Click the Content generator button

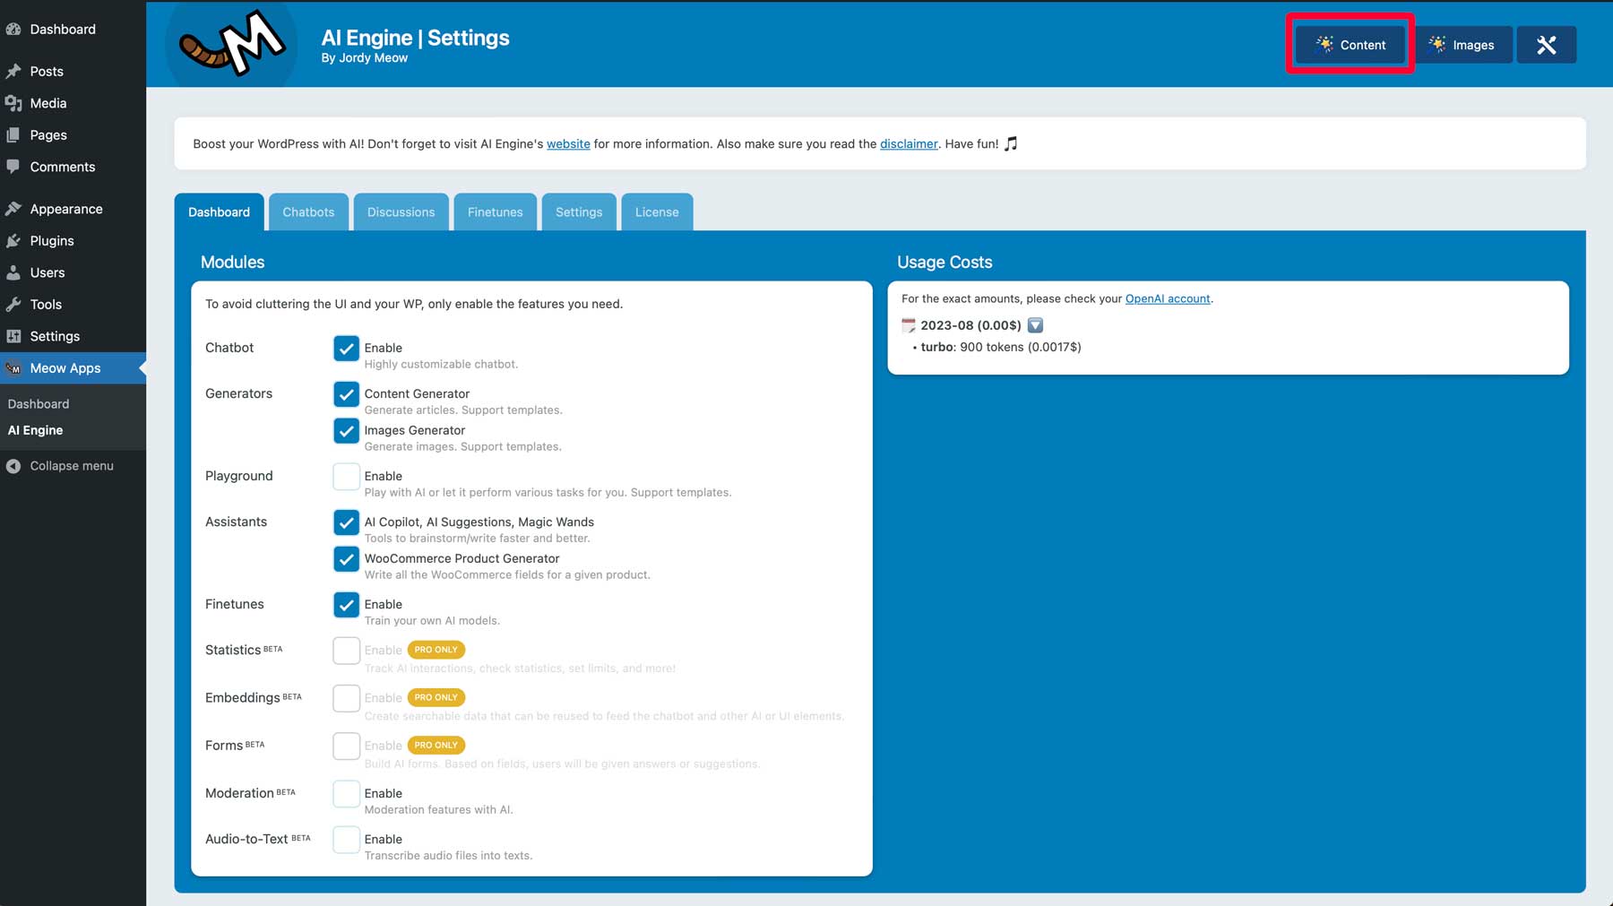tap(1350, 45)
